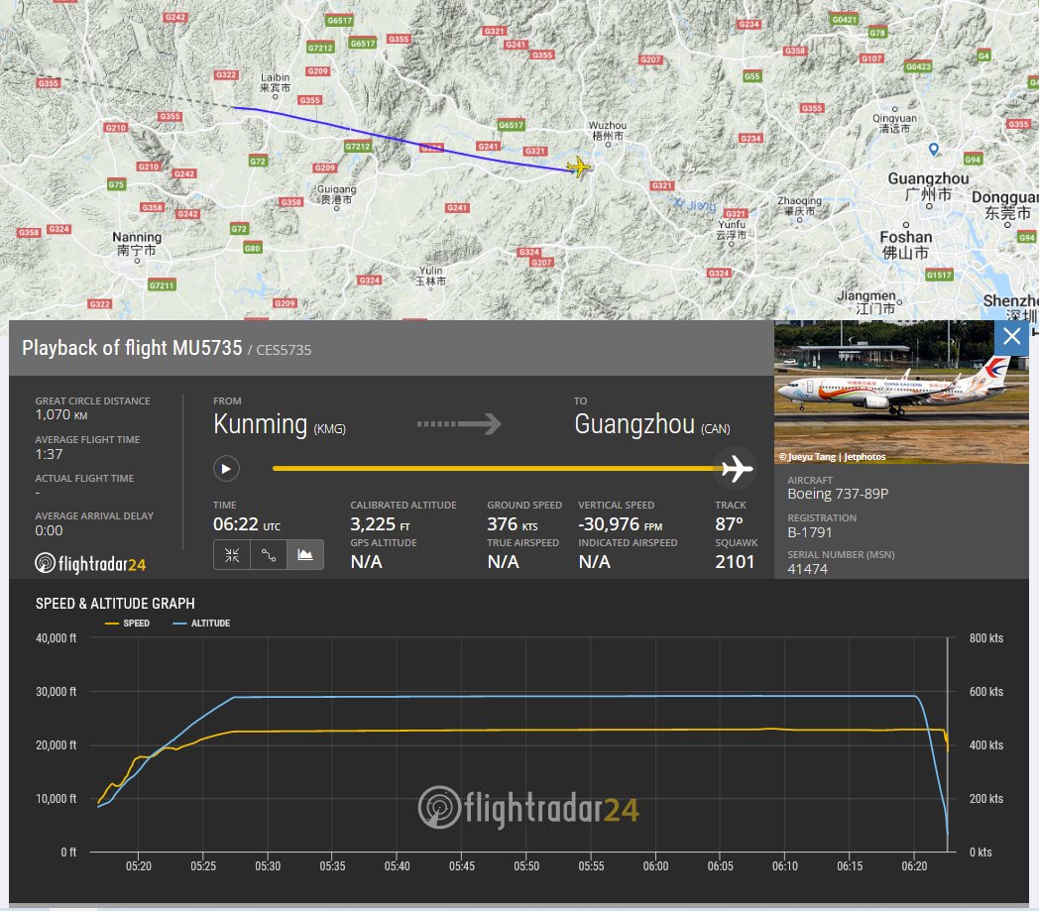The image size is (1039, 911).
Task: Click the Kunming departure airport name
Action: 261,424
